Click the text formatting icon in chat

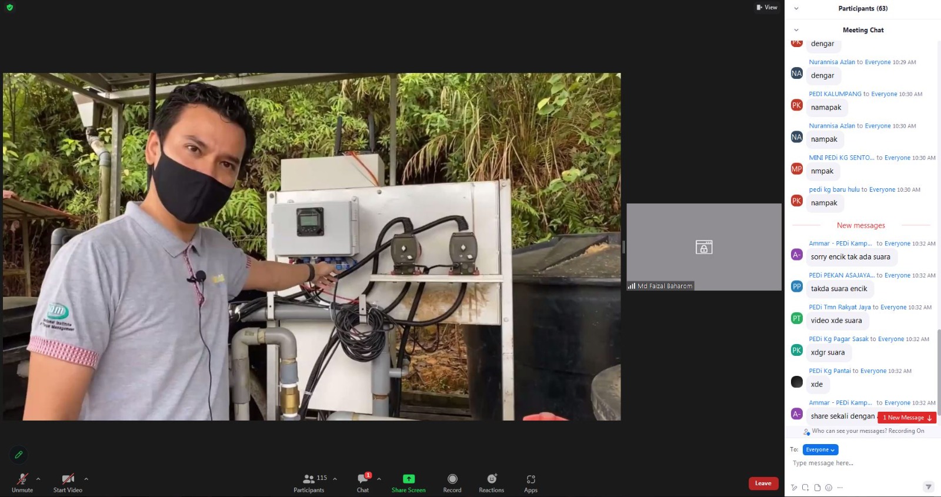coord(794,488)
